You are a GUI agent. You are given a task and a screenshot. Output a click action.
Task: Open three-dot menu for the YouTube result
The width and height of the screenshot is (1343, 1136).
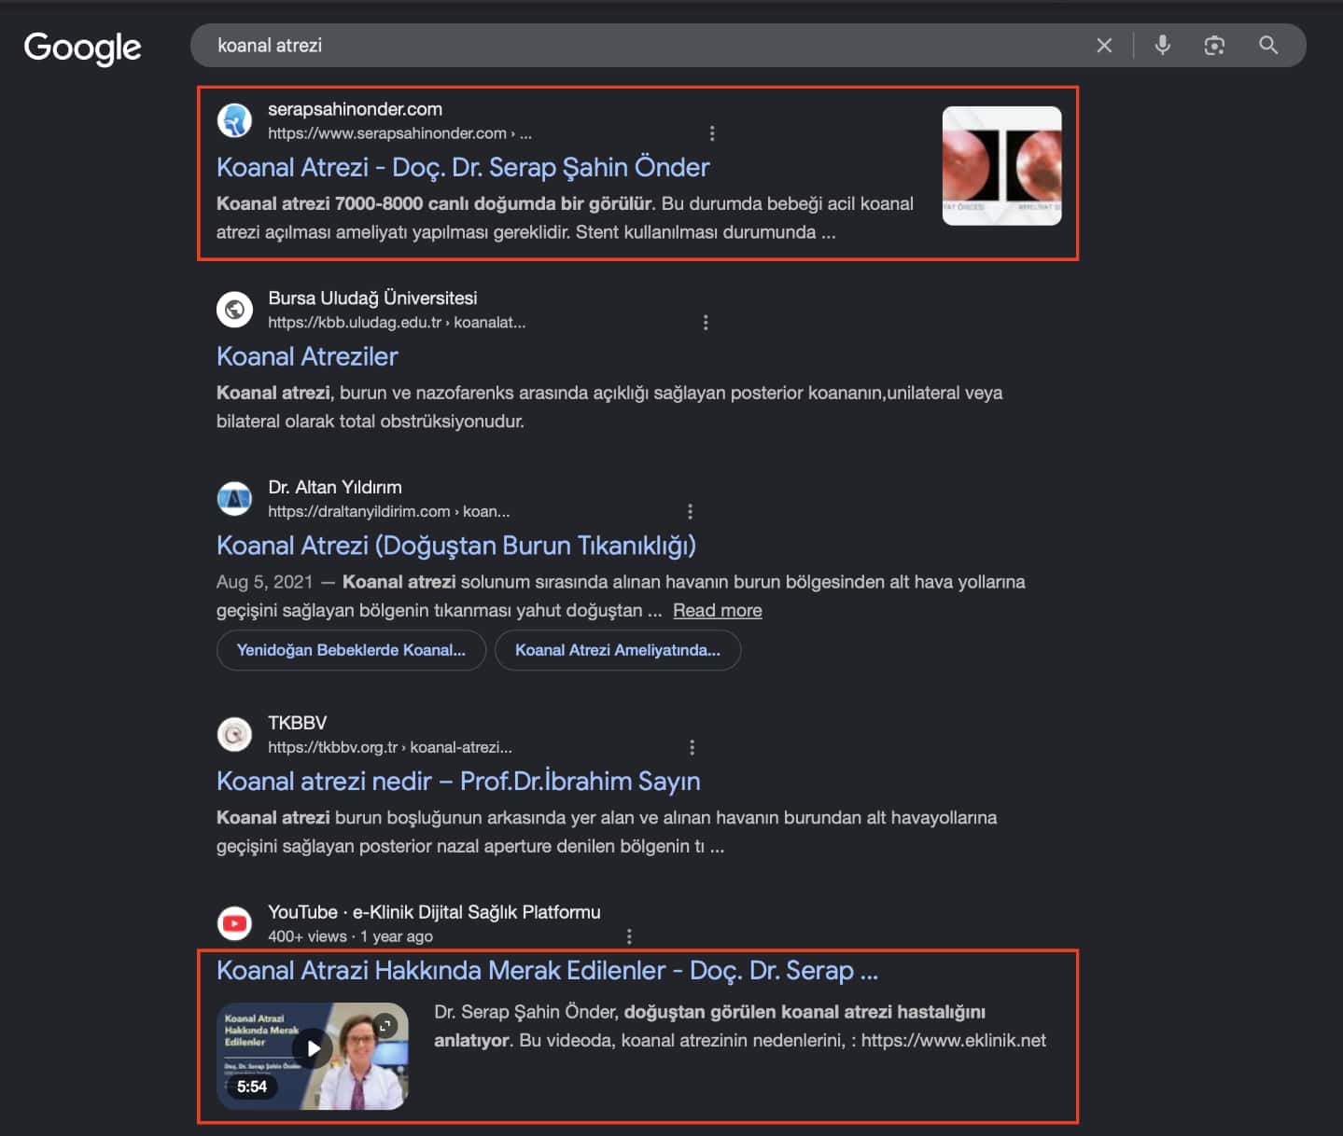(629, 936)
